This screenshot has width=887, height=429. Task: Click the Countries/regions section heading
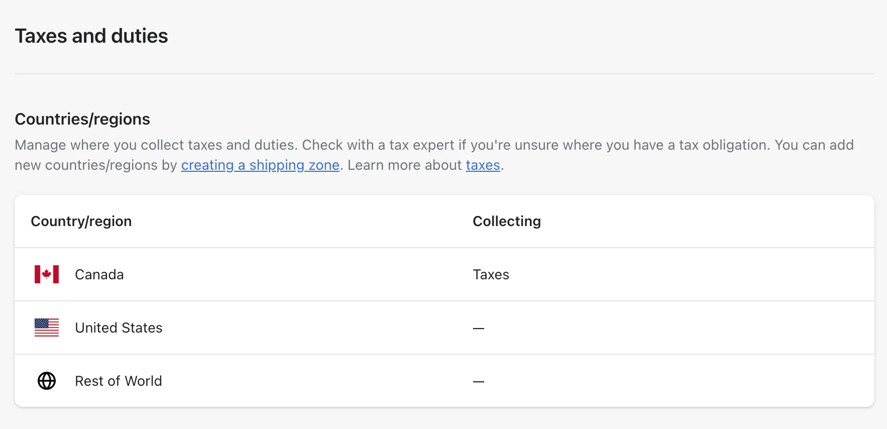click(x=82, y=119)
